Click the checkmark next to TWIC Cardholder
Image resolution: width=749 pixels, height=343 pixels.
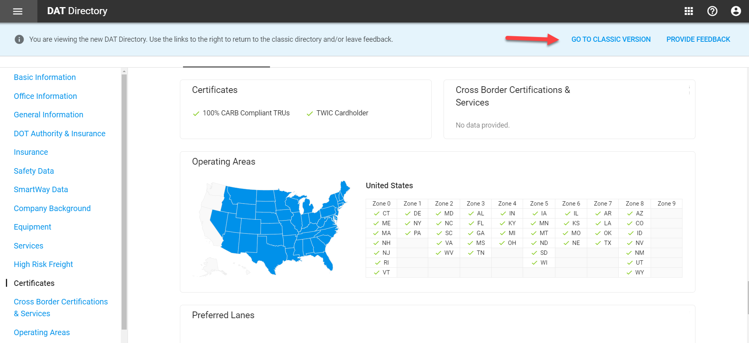click(x=310, y=113)
